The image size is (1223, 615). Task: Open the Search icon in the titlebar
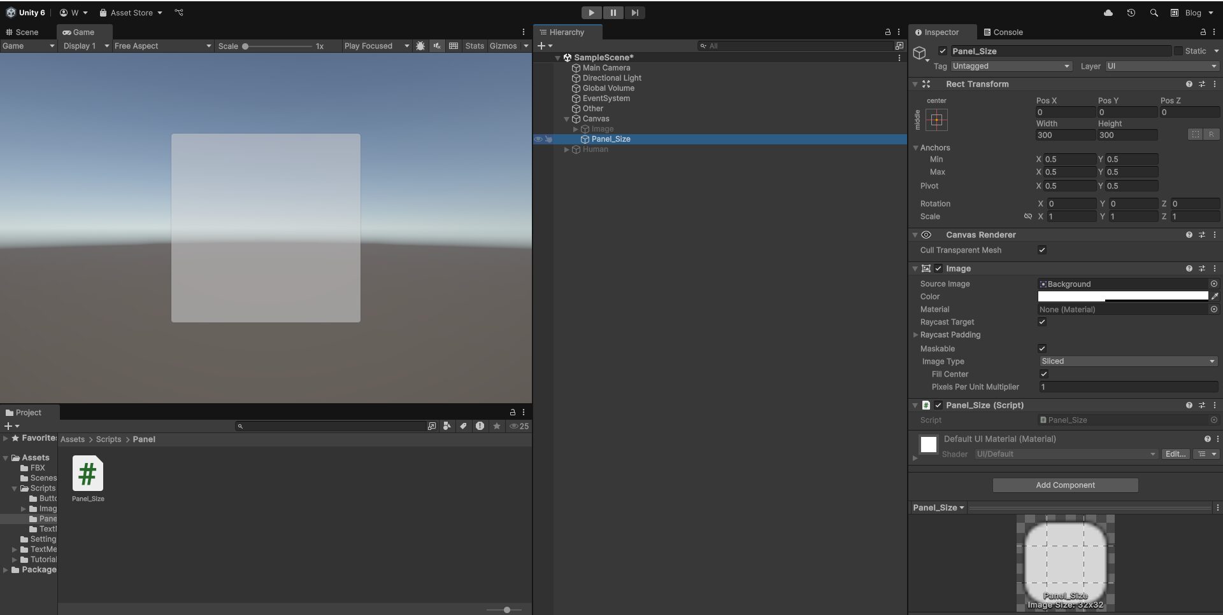[1153, 12]
